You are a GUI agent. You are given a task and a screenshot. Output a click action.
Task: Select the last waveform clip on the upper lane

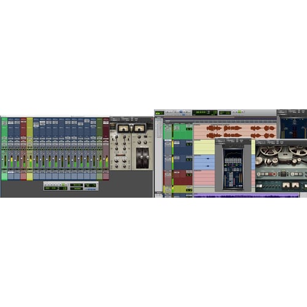[269, 128]
